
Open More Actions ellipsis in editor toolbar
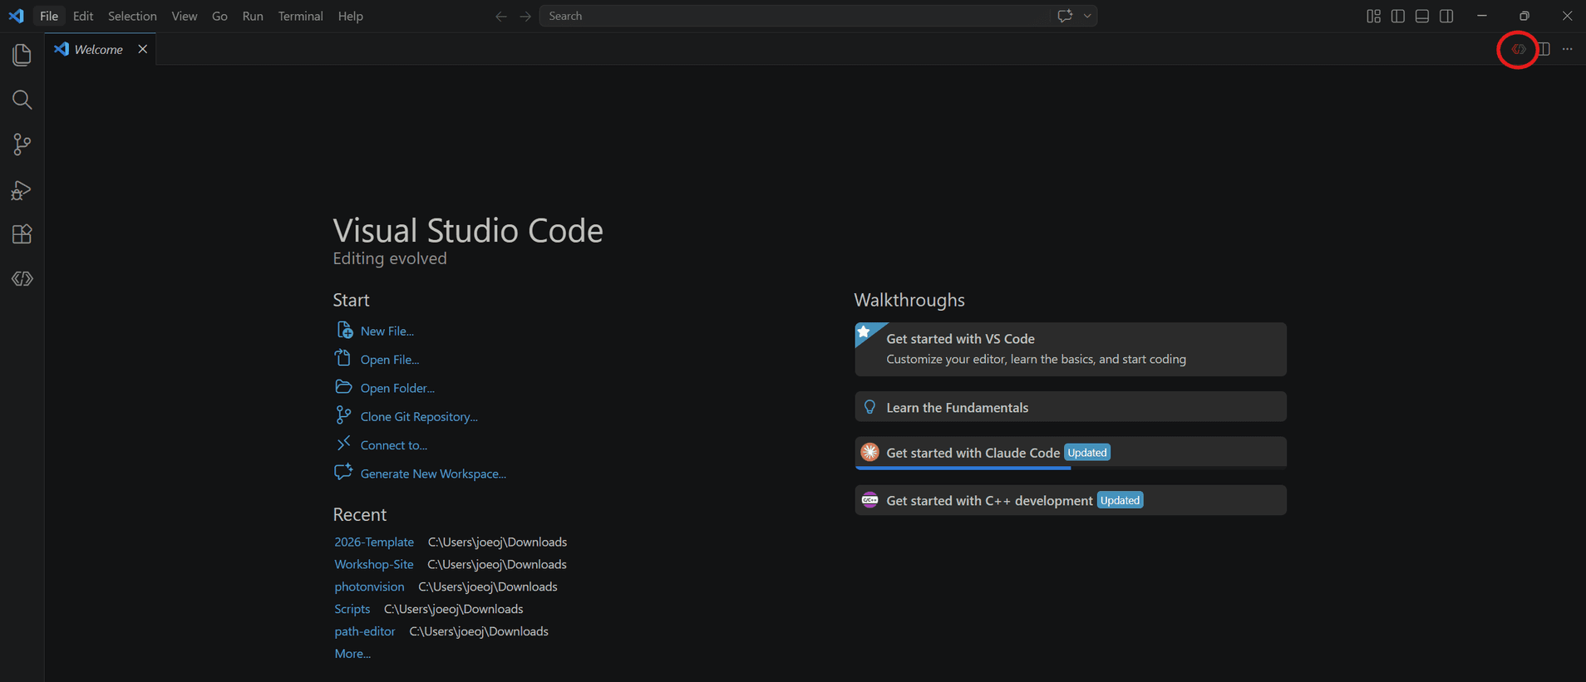[x=1567, y=49]
